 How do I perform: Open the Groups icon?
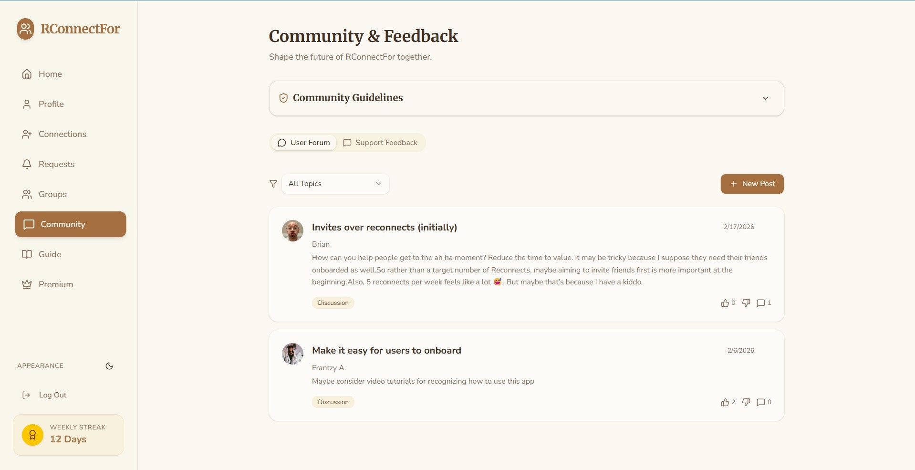coord(27,194)
